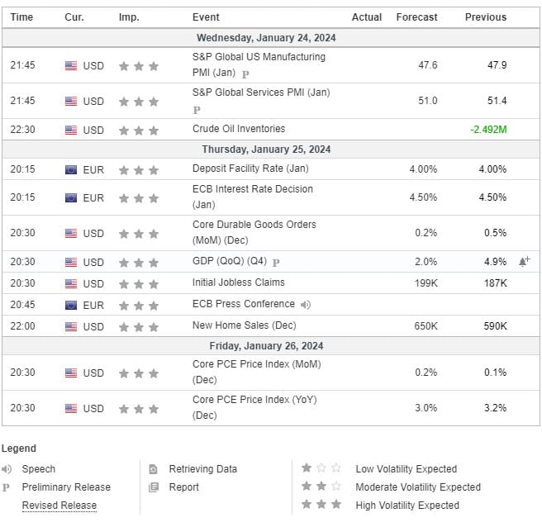Click the Forecast column header
542x527 pixels.
pos(416,17)
